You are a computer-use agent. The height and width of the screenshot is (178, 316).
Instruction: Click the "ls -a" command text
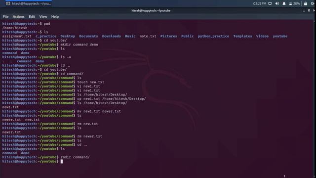click(66, 57)
